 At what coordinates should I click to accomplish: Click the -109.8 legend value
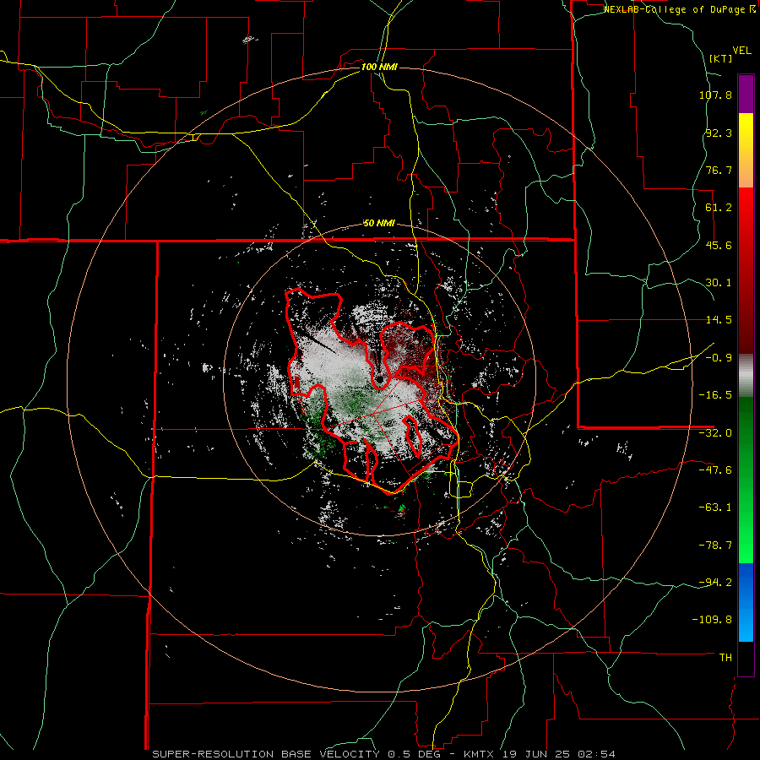tap(712, 620)
